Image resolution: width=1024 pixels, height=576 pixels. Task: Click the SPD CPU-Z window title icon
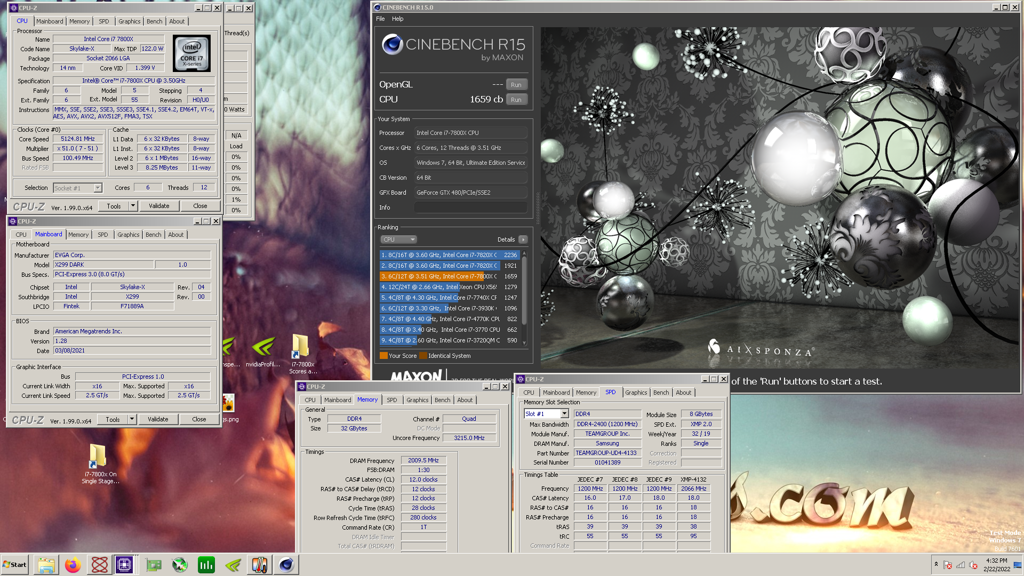(x=521, y=379)
